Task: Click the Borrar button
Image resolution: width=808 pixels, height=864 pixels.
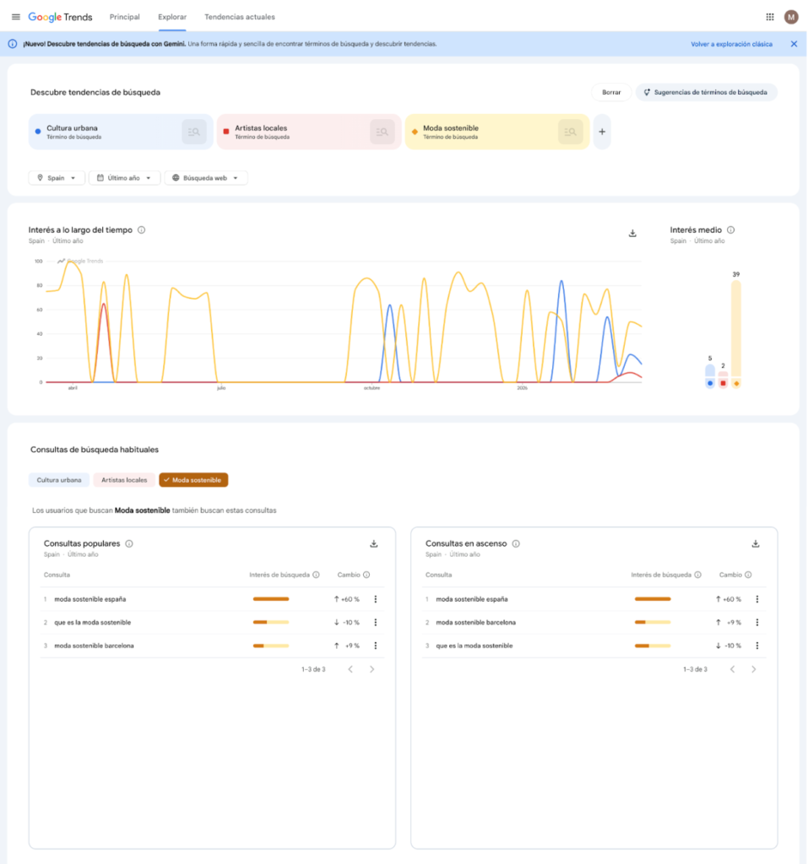Action: click(x=611, y=93)
